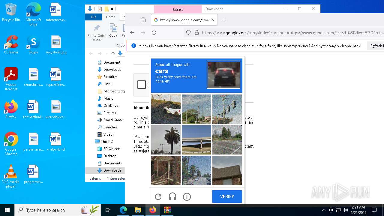
Task: Open Recycle Bin desktop icon
Action: coord(11,13)
